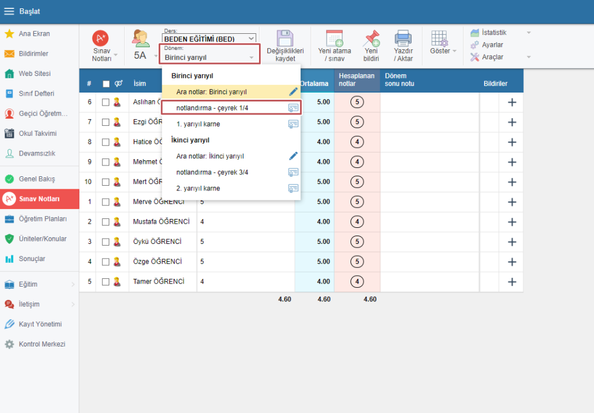Click the Yeni atama / sınav calendar icon

click(334, 38)
